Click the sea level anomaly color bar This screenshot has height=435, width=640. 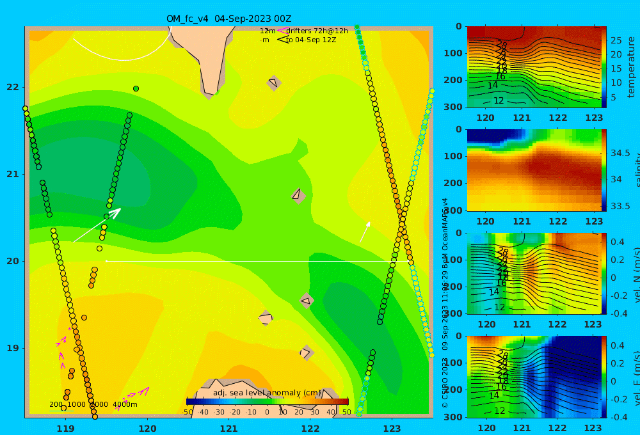pyautogui.click(x=268, y=402)
